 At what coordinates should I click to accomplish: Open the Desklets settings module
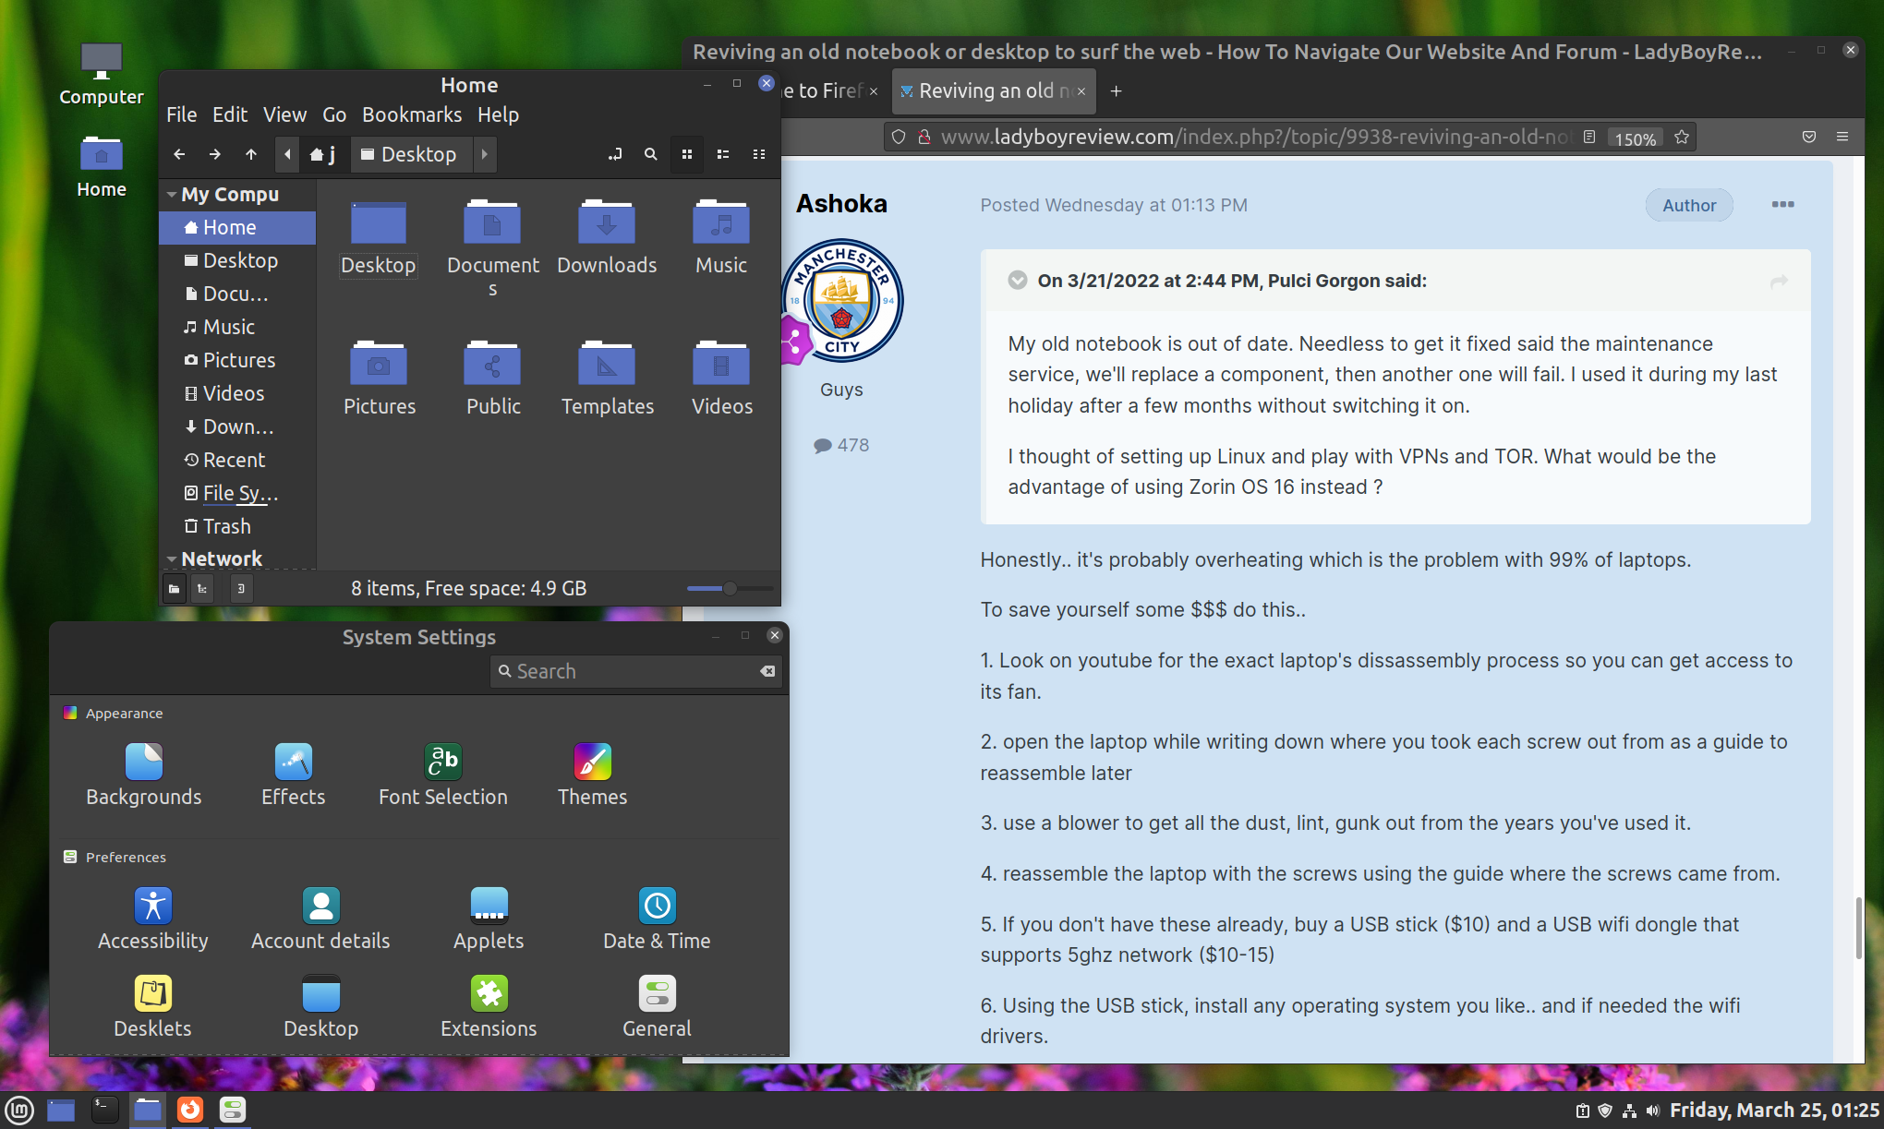click(152, 1007)
